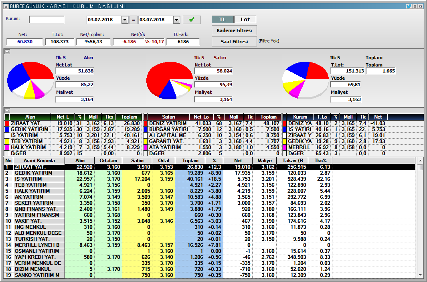The image size is (427, 282).
Task: Select the GEDIK YATIRIM row in main table
Action: (209, 173)
